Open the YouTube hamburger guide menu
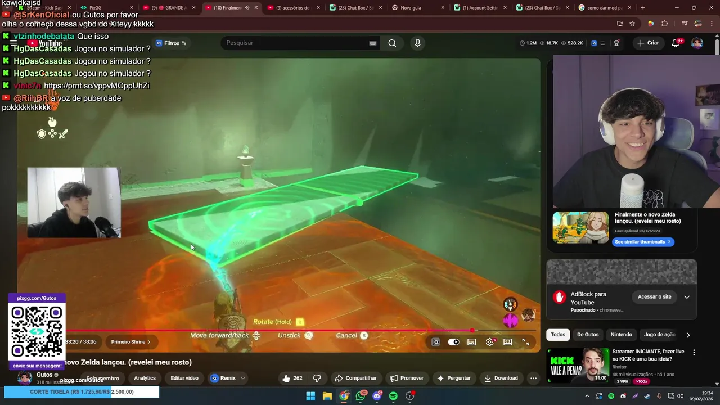 pyautogui.click(x=13, y=43)
